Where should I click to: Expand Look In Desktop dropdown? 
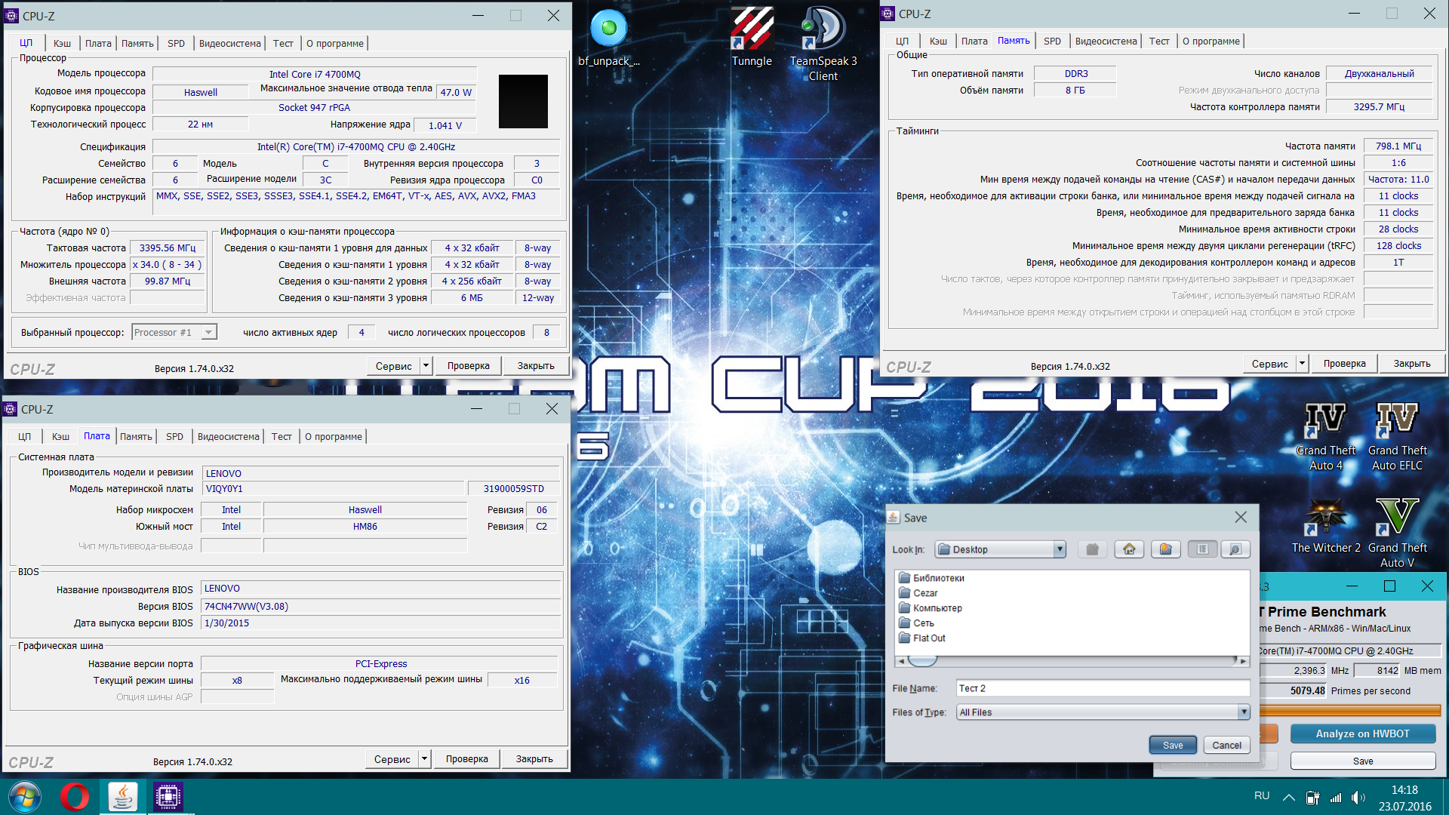[1060, 549]
